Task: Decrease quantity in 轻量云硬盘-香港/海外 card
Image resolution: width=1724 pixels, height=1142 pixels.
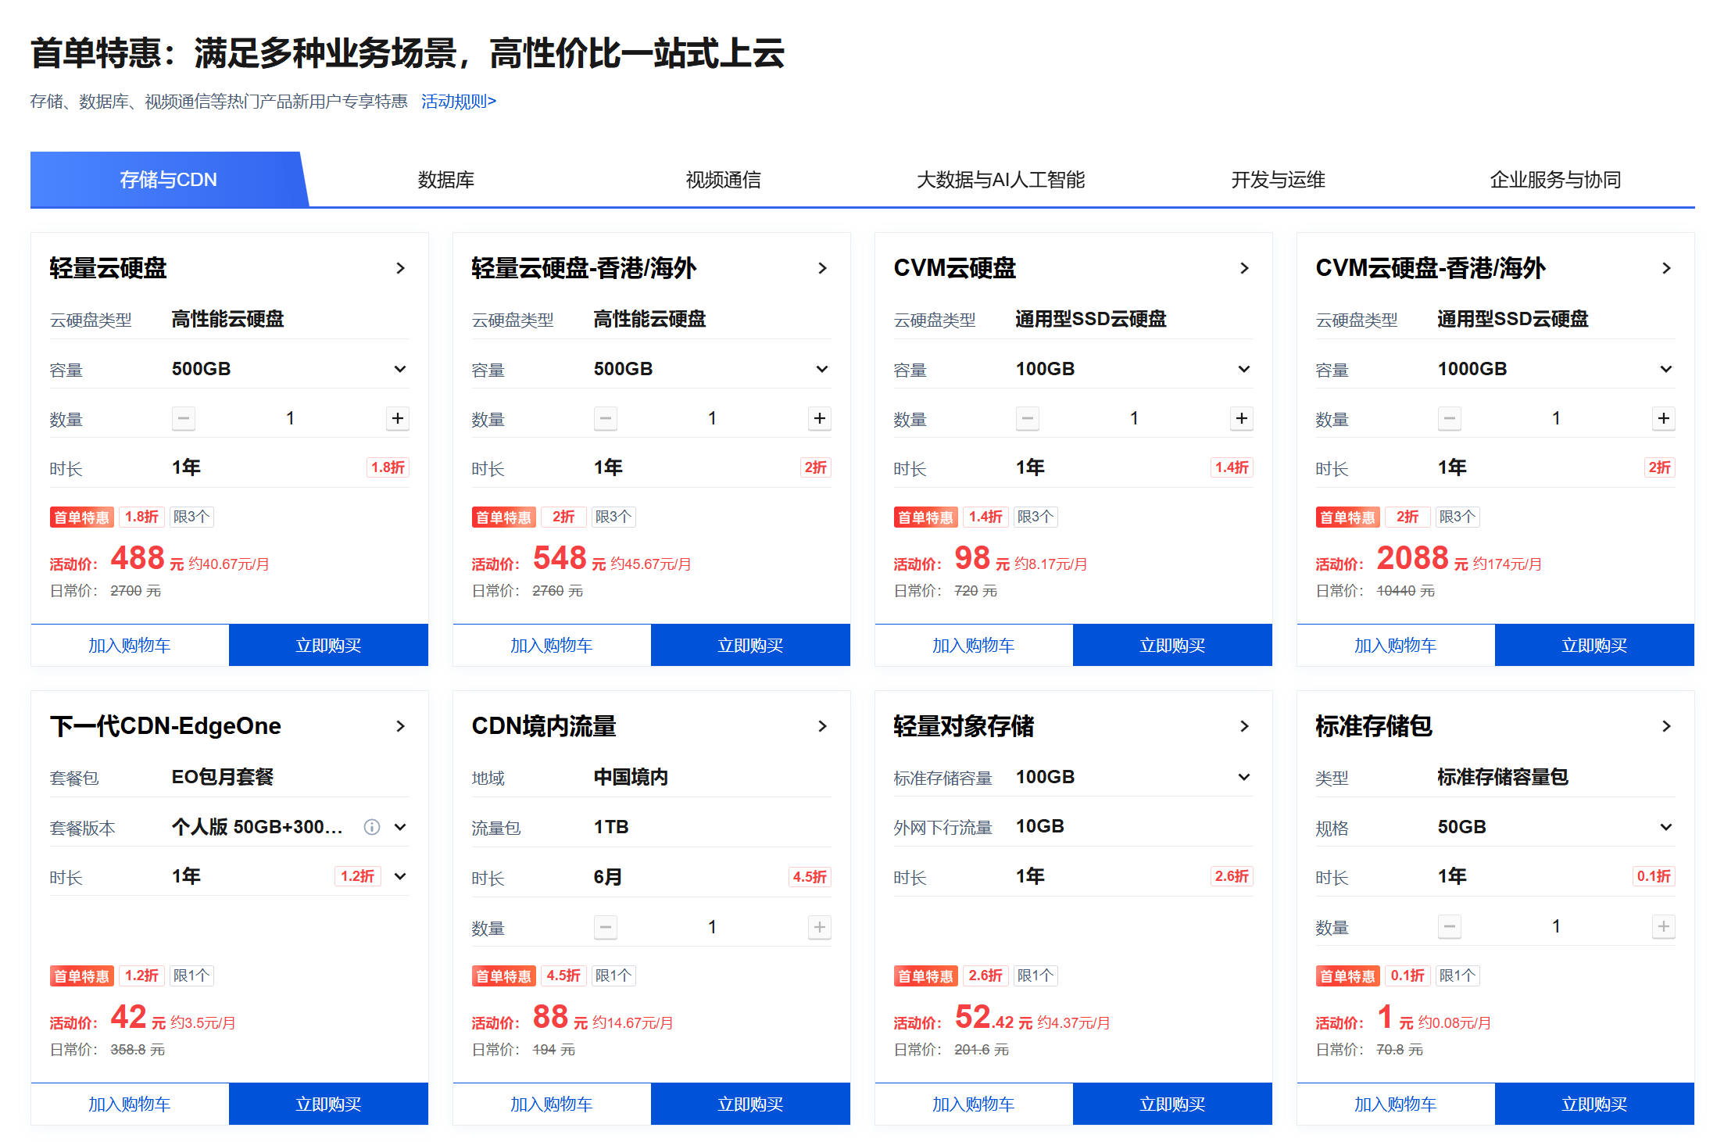Action: (x=606, y=418)
